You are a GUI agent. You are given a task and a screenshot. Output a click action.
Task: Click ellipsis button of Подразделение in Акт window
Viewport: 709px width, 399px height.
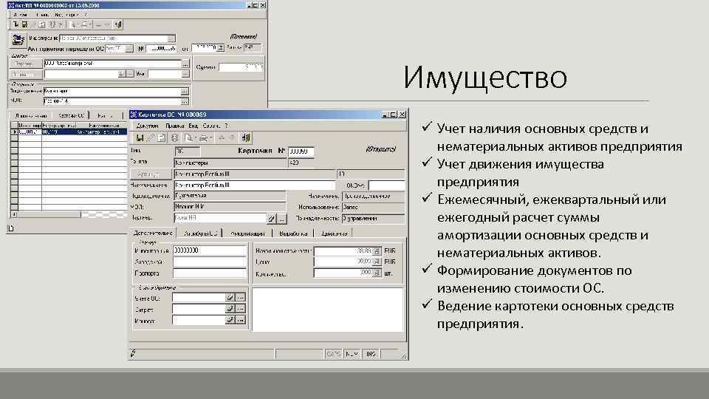[185, 92]
